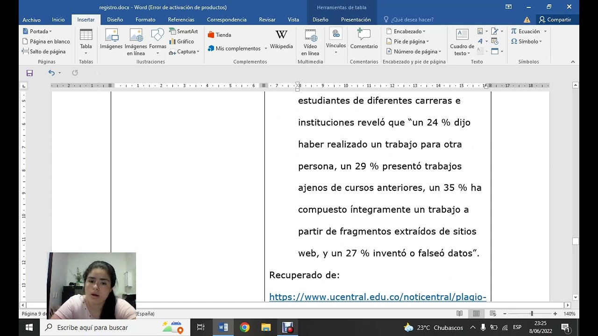This screenshot has height=336, width=598.
Task: Open File Explorer from the taskbar
Action: click(x=266, y=328)
